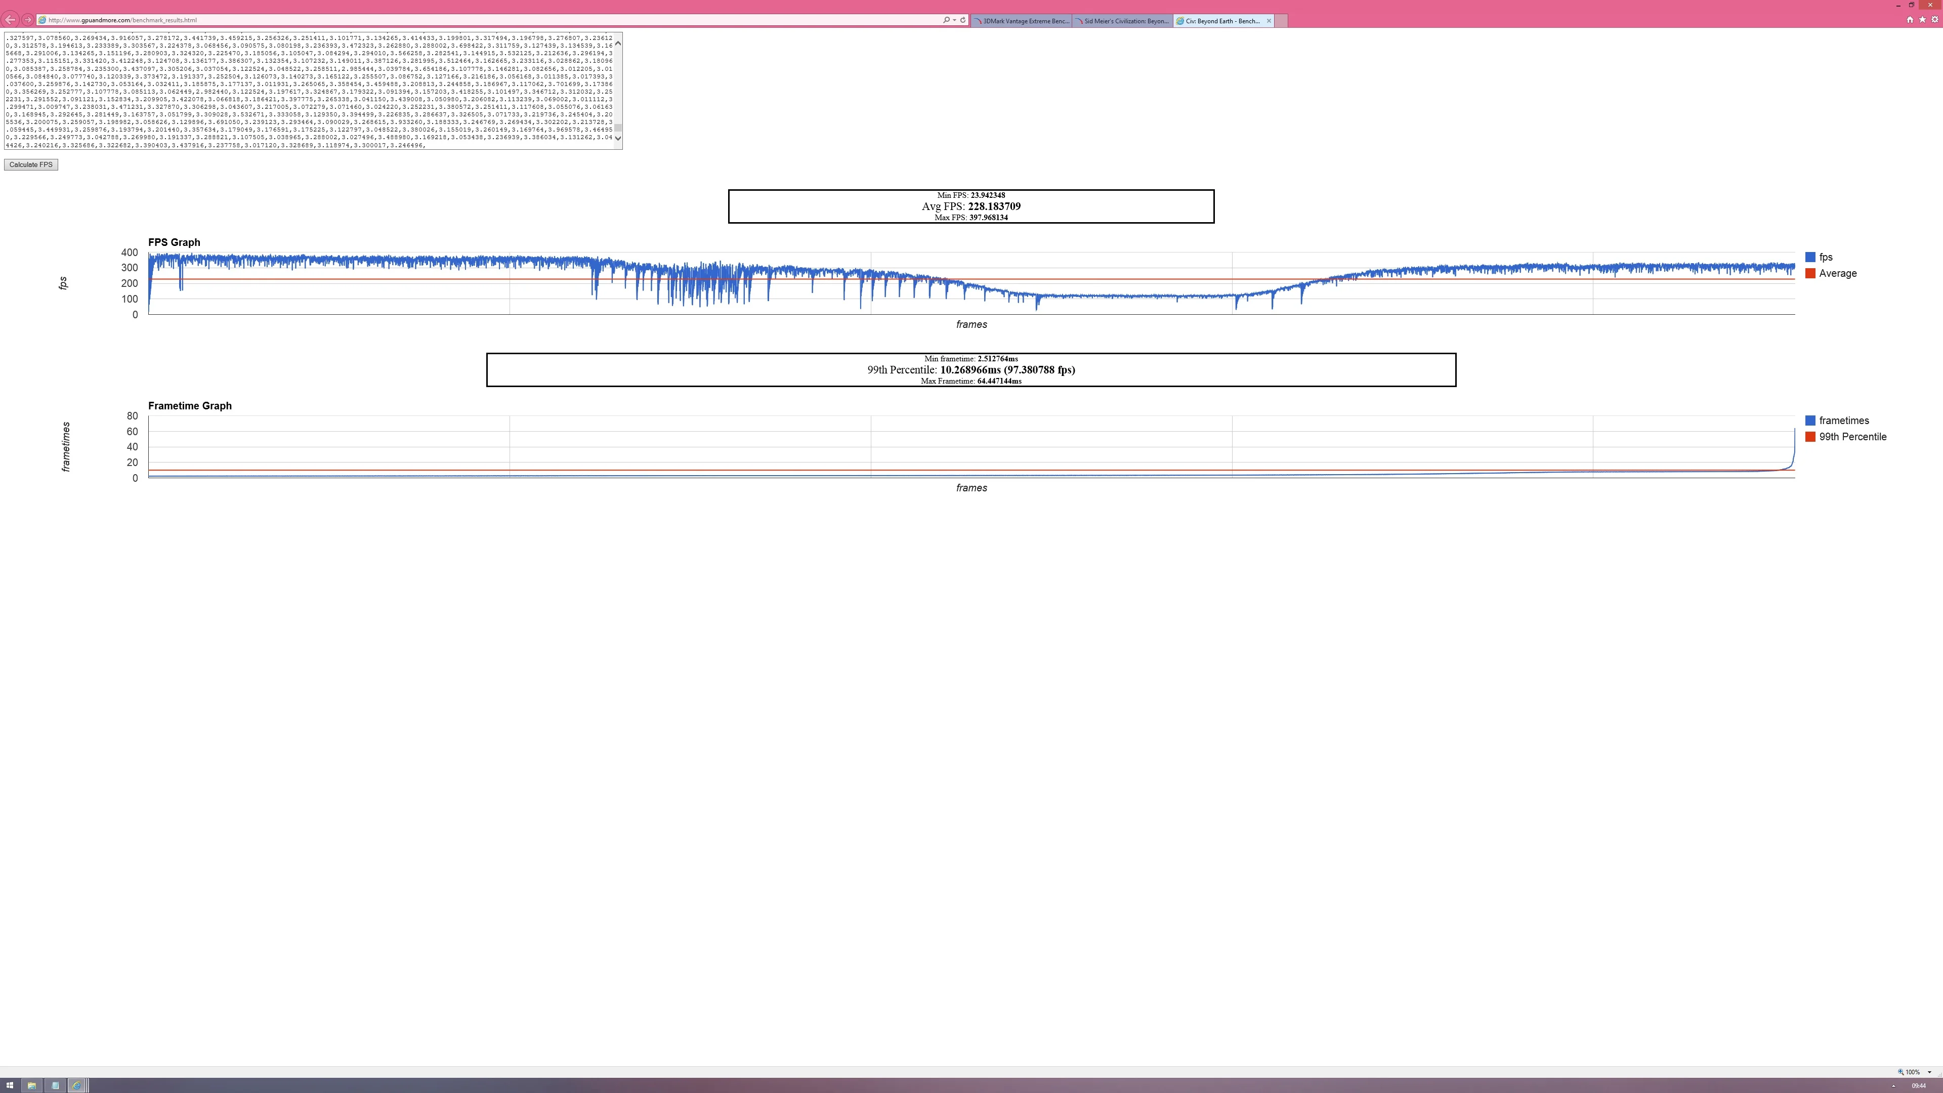Viewport: 1943px width, 1093px height.
Task: Click the search magnifier in address bar
Action: click(946, 20)
